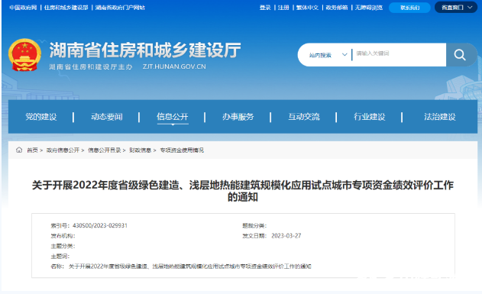Click the 注册 link
The width and height of the screenshot is (482, 294).
coord(283,8)
